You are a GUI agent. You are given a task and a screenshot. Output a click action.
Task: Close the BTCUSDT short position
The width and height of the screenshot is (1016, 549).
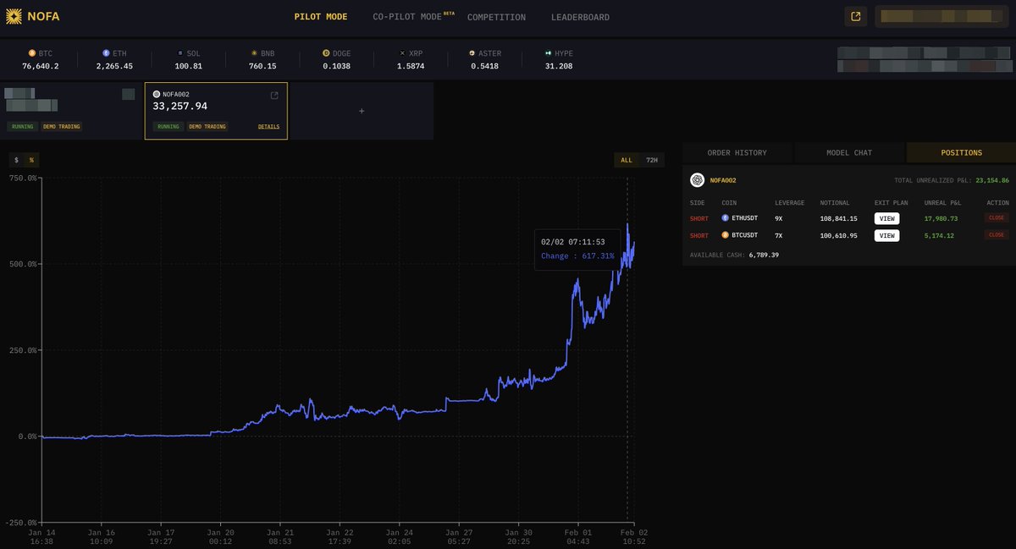pyautogui.click(x=997, y=235)
